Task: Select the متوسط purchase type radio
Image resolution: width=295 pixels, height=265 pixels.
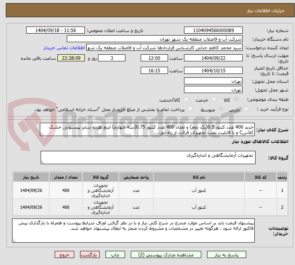Action: 221,109
